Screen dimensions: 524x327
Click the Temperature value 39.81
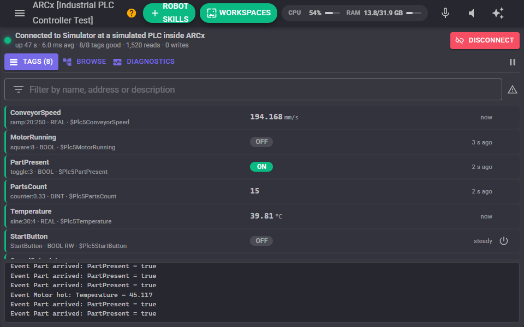pyautogui.click(x=261, y=216)
